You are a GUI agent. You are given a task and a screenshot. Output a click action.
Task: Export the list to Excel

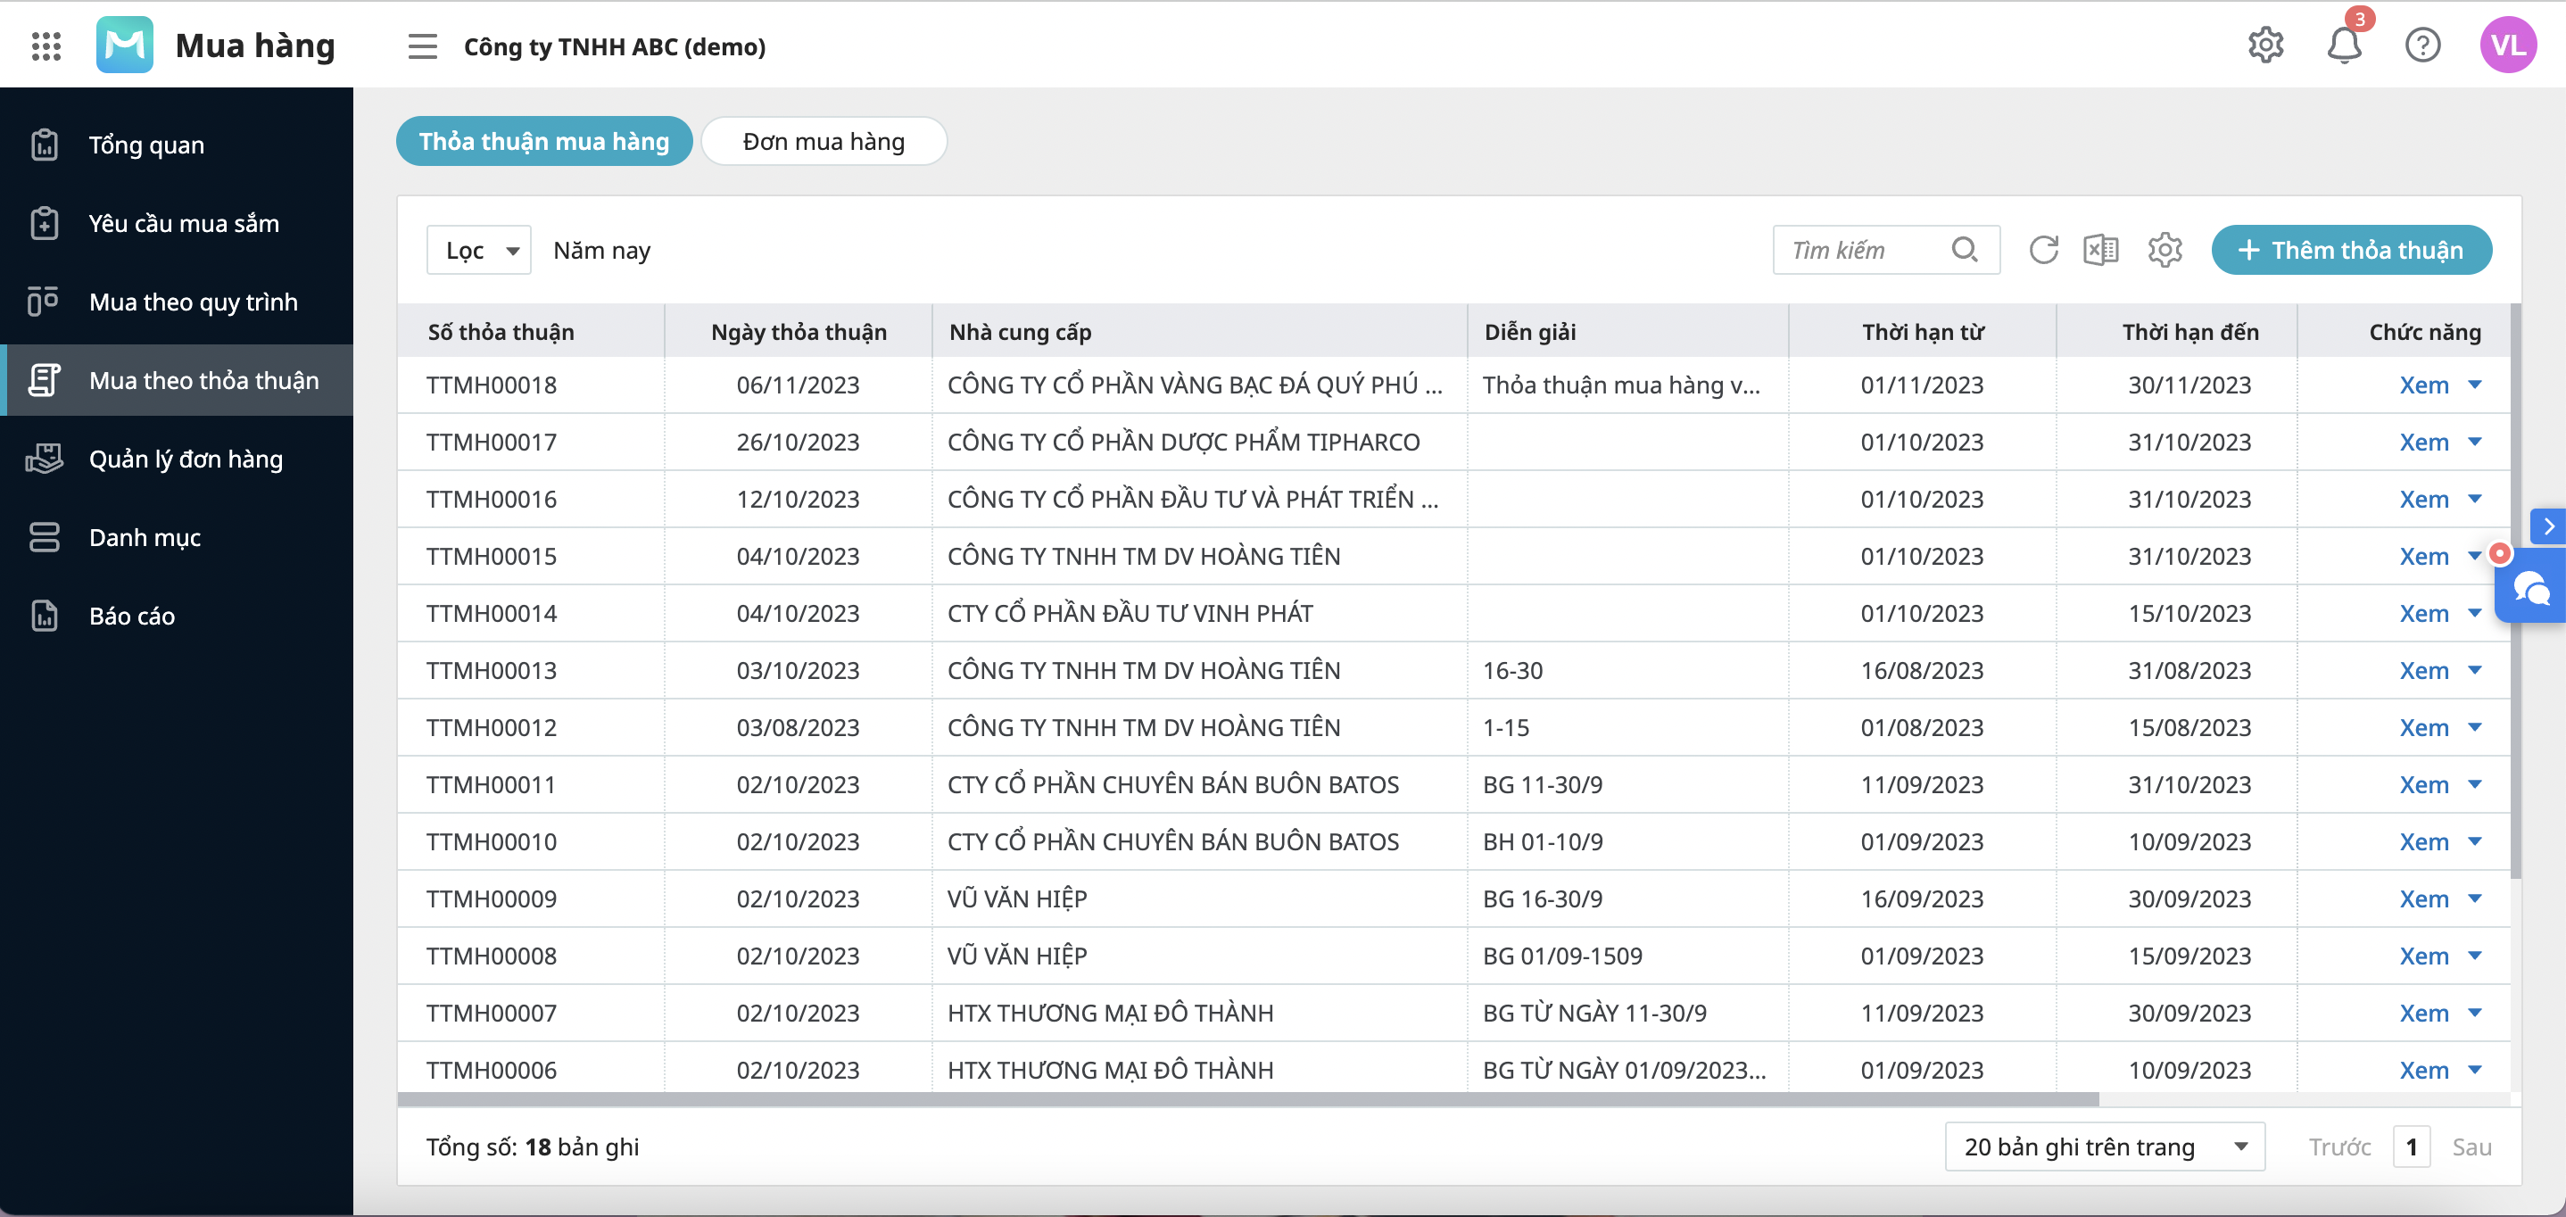[x=2101, y=249]
